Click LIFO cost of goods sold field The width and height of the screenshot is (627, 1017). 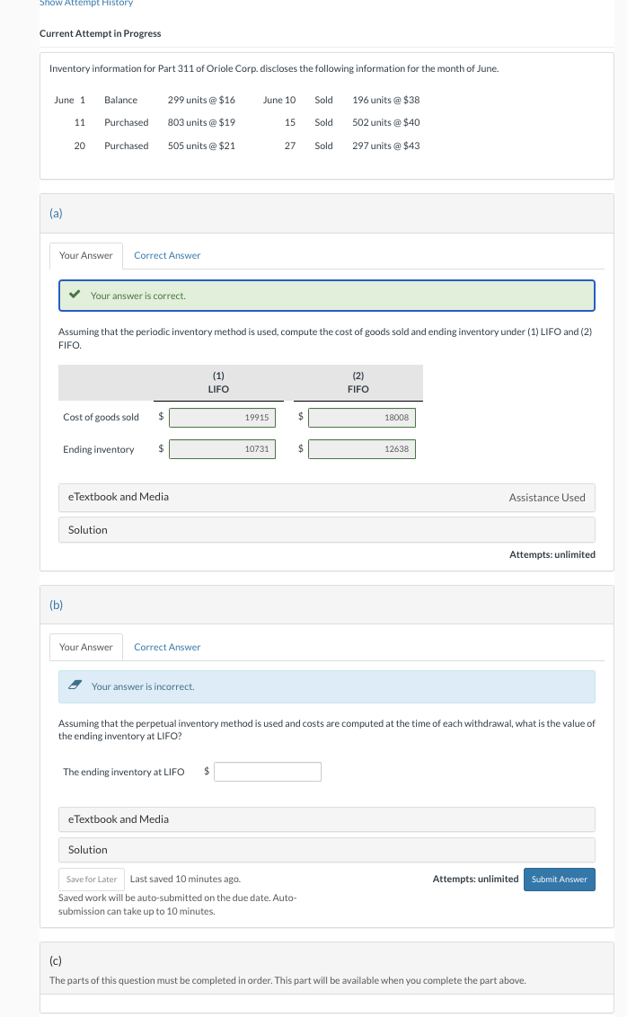click(222, 417)
